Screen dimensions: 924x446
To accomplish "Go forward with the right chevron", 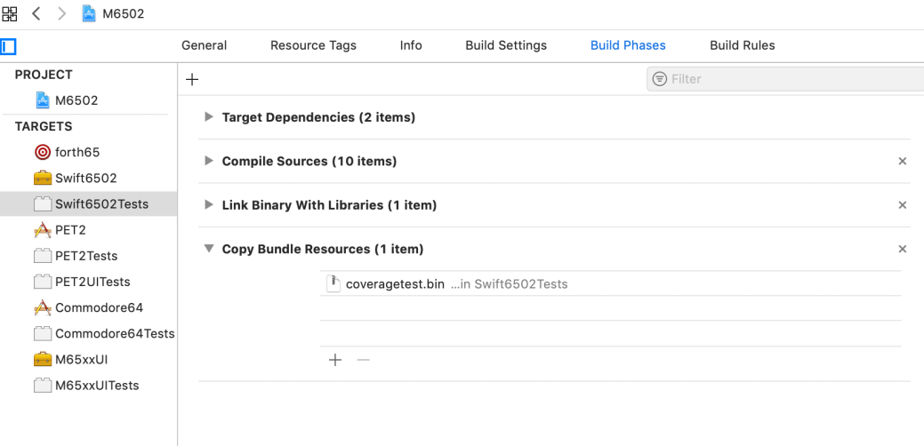I will [62, 14].
